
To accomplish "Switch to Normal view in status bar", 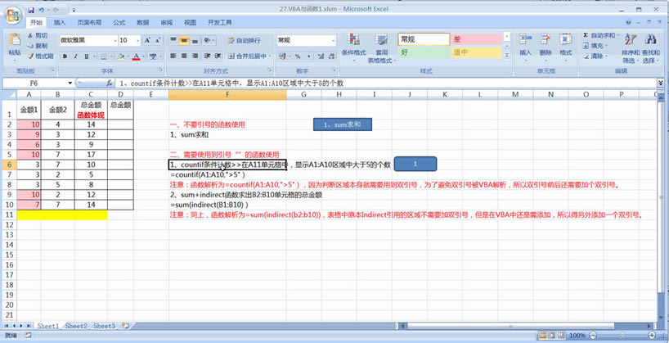I will click(542, 336).
